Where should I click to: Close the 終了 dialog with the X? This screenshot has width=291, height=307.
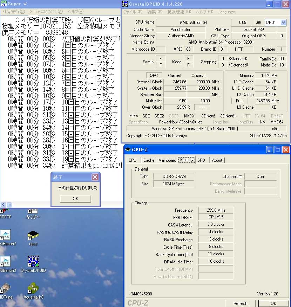tap(95, 177)
